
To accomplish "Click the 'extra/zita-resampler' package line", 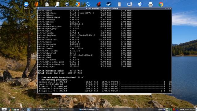I will tap(84, 64).
